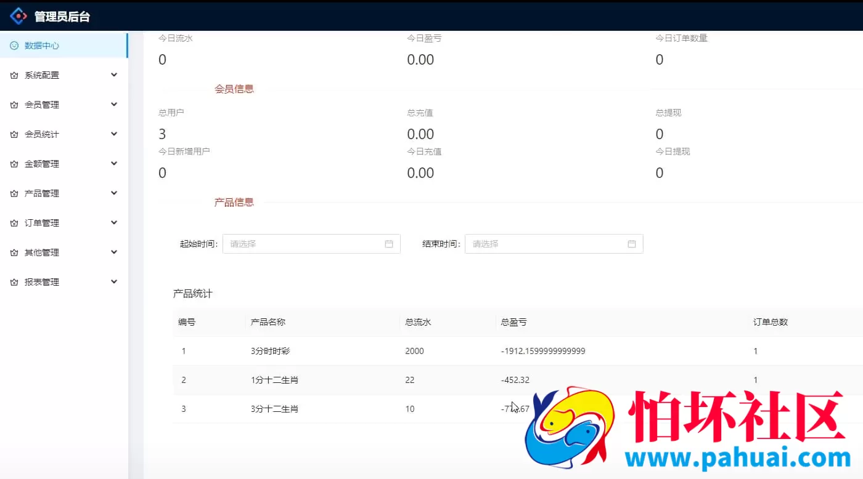The image size is (863, 479).
Task: Expand the 系统配置 submenu
Action: pyautogui.click(x=113, y=74)
